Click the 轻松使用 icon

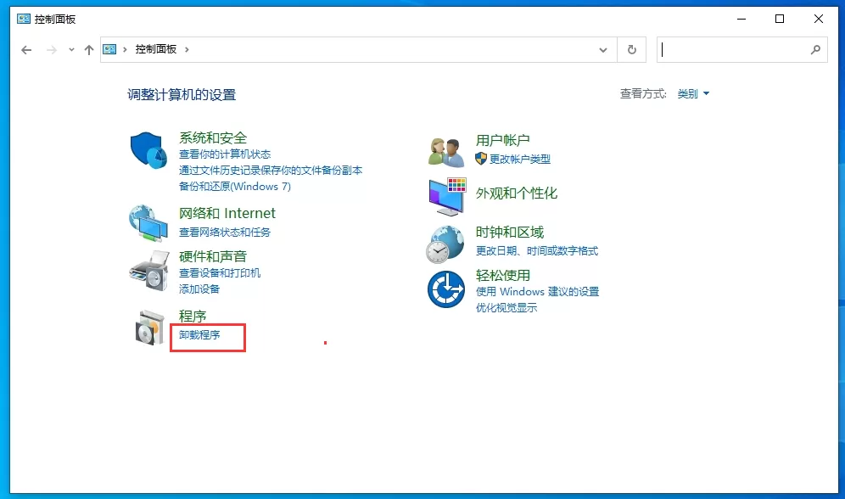pyautogui.click(x=445, y=289)
